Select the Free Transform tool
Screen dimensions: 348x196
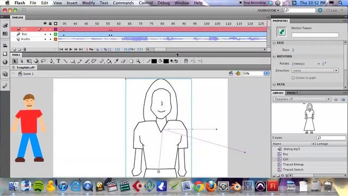point(29,61)
